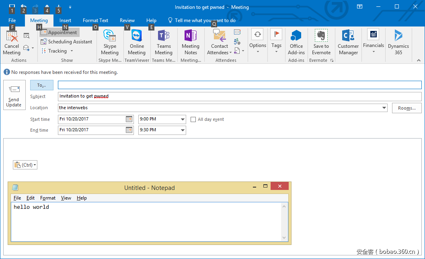Open Skype Meeting from the ribbon
The width and height of the screenshot is (425, 259).
point(109,43)
